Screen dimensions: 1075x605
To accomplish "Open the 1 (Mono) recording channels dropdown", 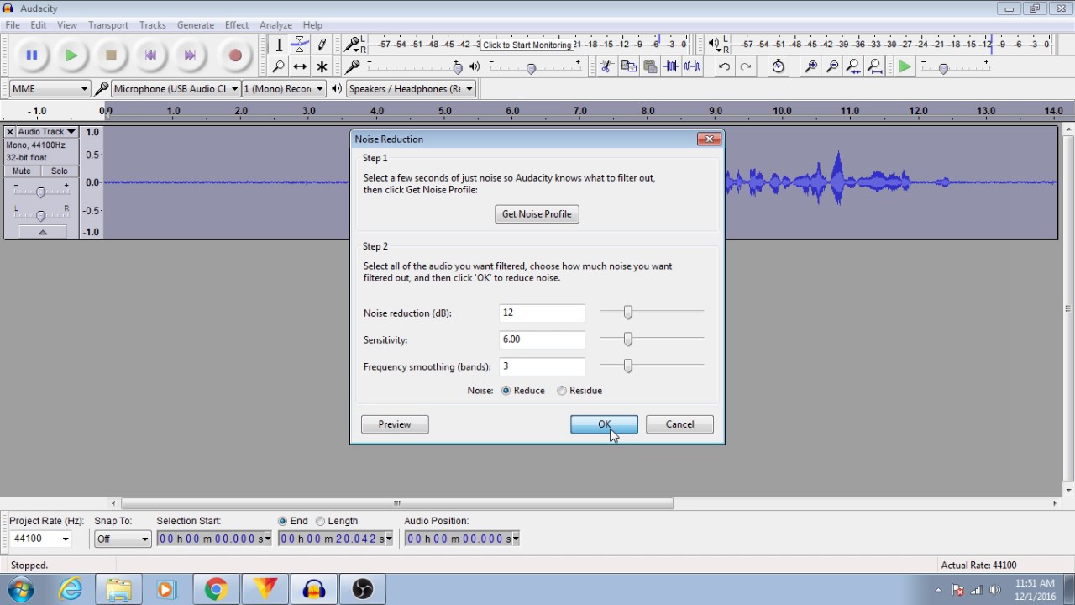I will pos(283,88).
